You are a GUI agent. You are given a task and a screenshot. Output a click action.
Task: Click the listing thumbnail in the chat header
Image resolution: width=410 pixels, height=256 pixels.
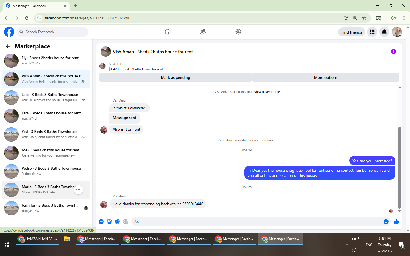(x=106, y=52)
